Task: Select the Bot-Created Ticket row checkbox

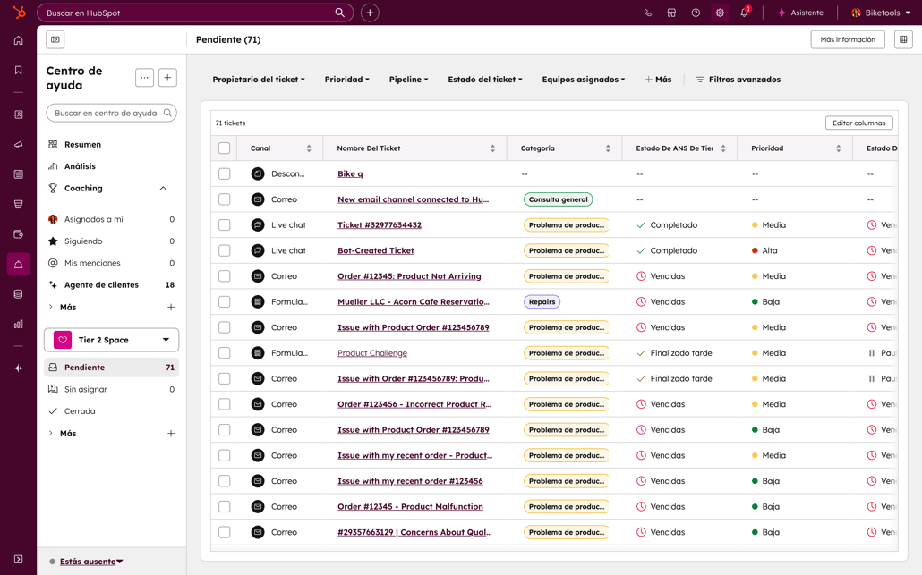Action: click(224, 250)
